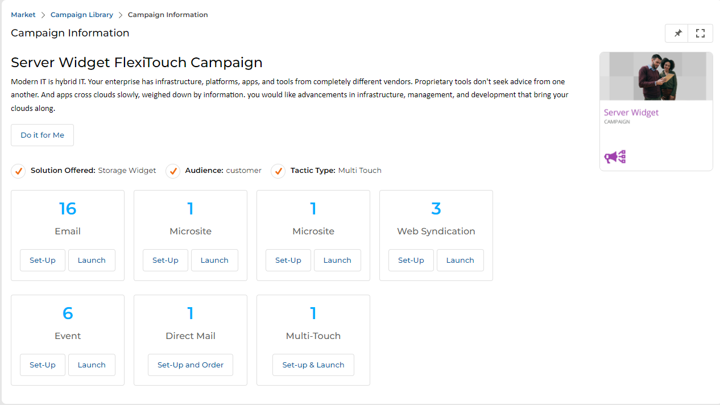The image size is (720, 405).
Task: Click the Solution Offered orange checkmark
Action: point(18,171)
